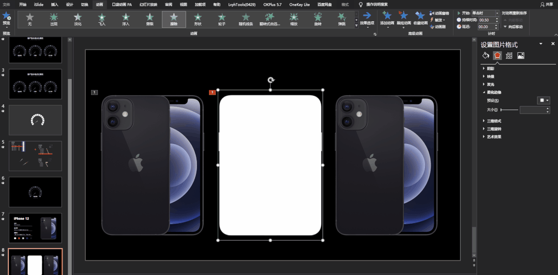Choose the 轮子 (Wheel) animation effect
Image resolution: width=558 pixels, height=275 pixels.
tap(222, 19)
